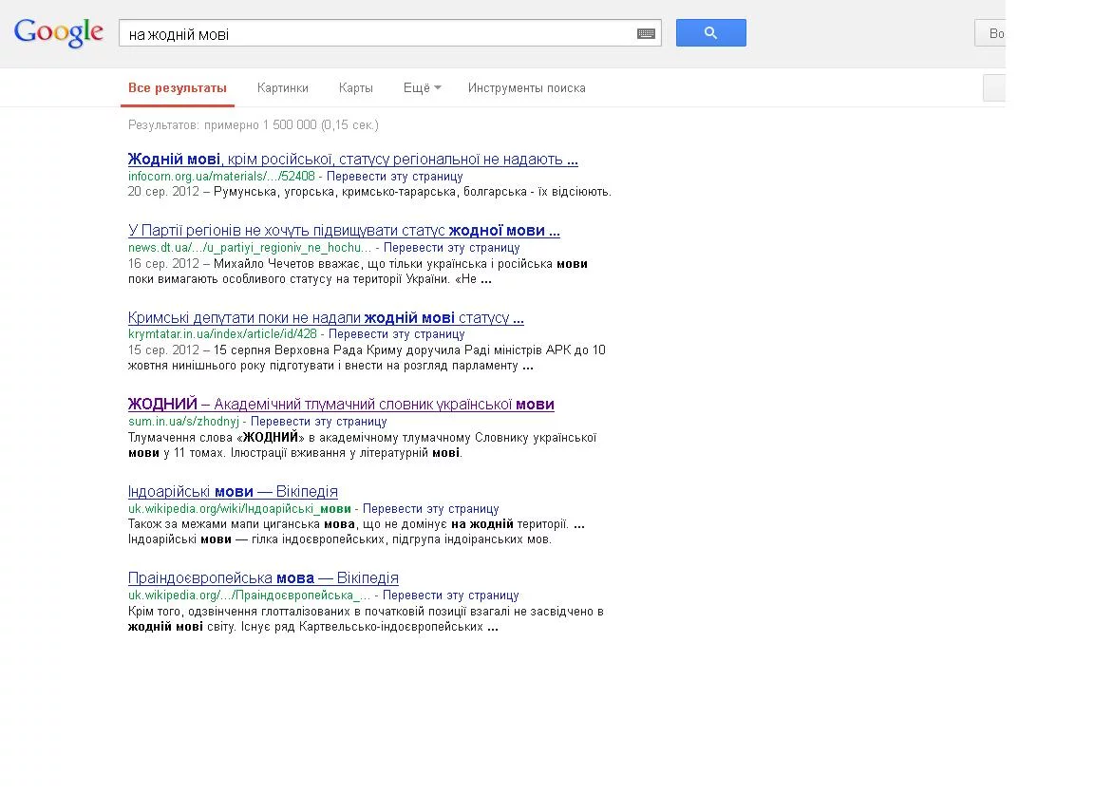
Task: Translate the news.dt.ua result page
Action: [451, 248]
